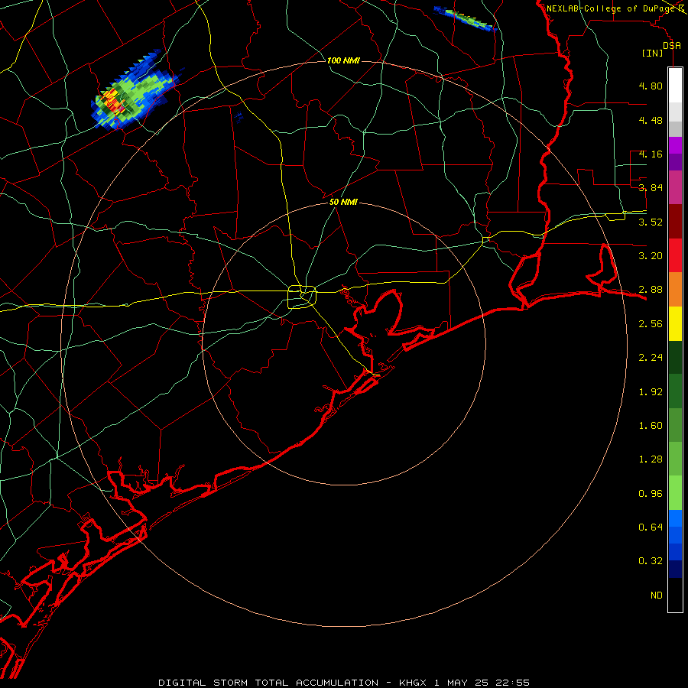Click the "0.32" legend value
Screen dimensions: 688x688
tap(651, 561)
